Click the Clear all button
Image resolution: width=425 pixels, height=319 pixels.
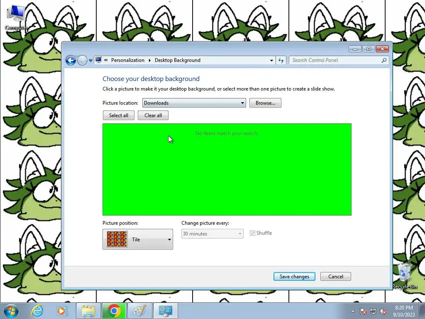153,115
